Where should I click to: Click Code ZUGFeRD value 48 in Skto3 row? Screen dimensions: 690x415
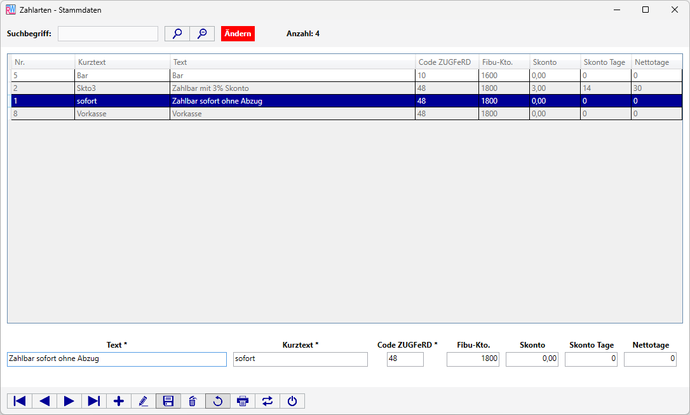447,88
